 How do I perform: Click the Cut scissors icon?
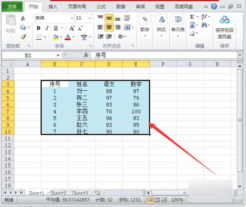click(x=23, y=18)
